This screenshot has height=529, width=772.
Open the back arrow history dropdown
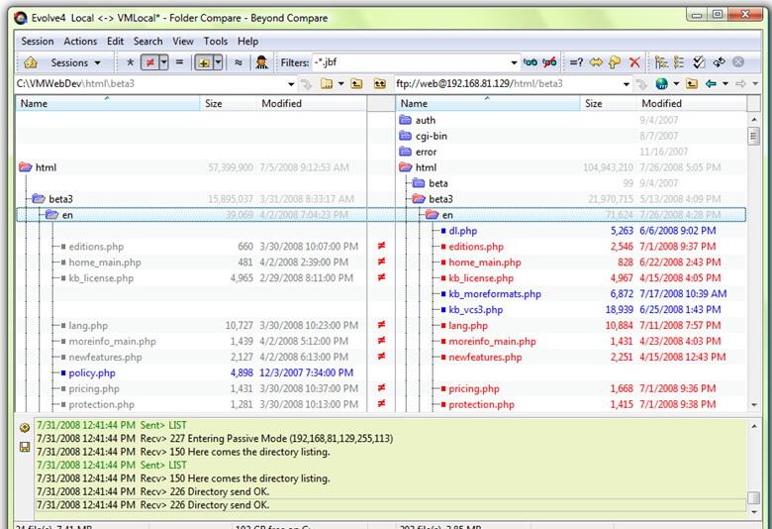tap(724, 84)
